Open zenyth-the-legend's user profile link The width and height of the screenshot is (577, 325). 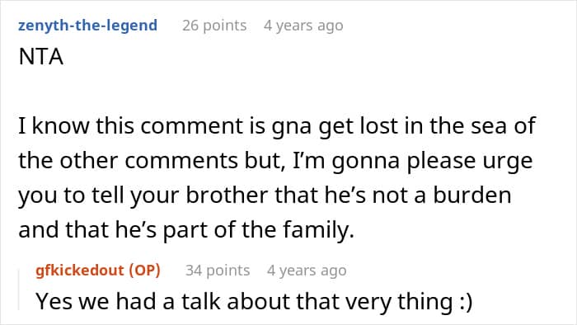coord(87,26)
